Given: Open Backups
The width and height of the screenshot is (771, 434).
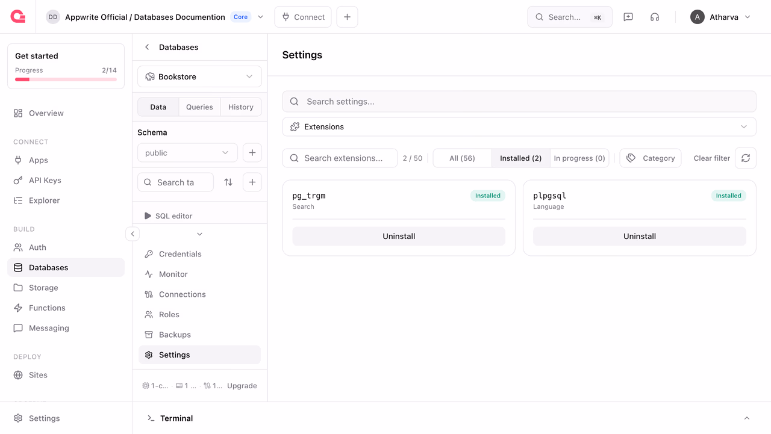Looking at the screenshot, I should click(199, 335).
